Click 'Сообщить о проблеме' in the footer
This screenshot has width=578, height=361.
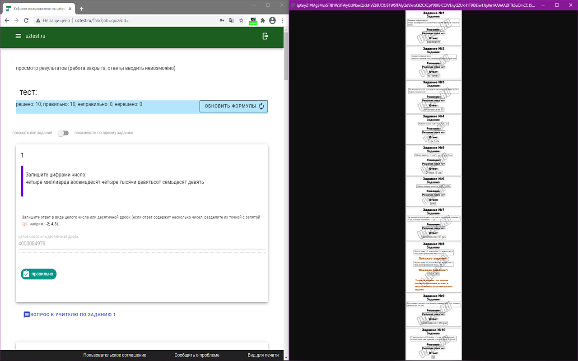pos(197,355)
